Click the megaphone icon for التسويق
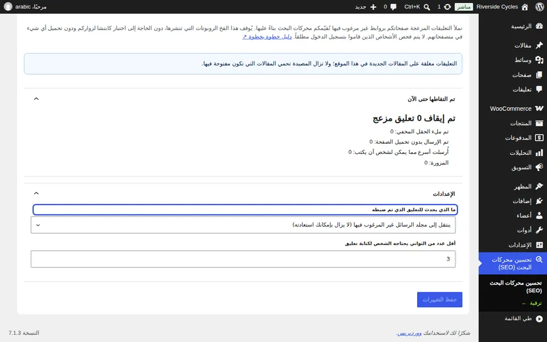Viewport: 547px width, 342px height. (540, 167)
